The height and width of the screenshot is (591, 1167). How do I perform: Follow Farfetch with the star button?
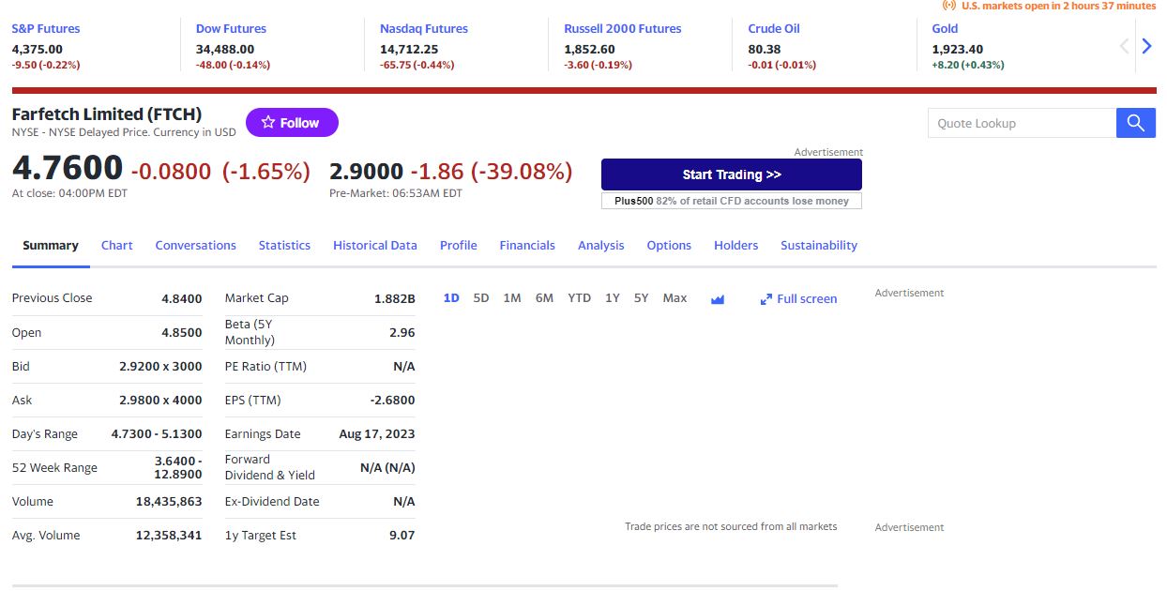[292, 123]
